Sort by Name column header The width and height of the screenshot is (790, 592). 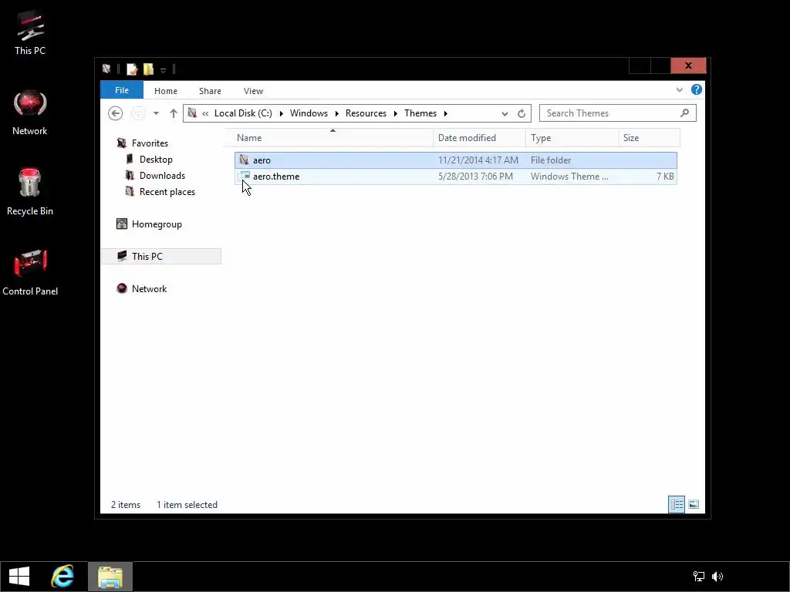click(x=333, y=138)
